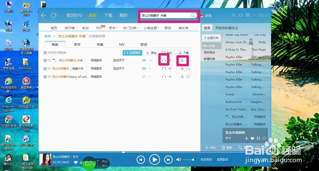The height and width of the screenshot is (171, 319).
Task: Click the 全部播放 button
Action: [132, 53]
